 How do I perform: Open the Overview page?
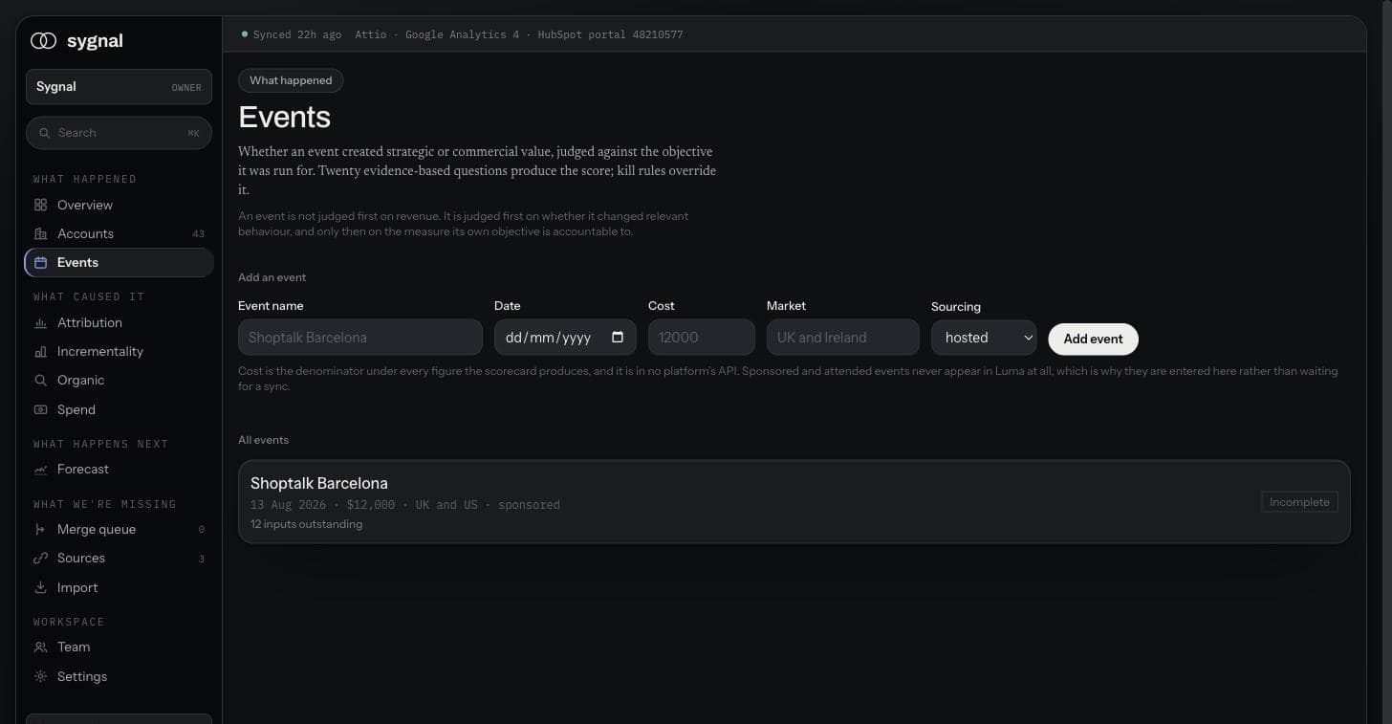[119, 205]
